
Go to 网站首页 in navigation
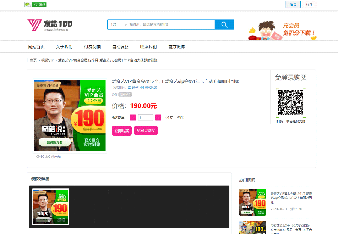pos(36,47)
